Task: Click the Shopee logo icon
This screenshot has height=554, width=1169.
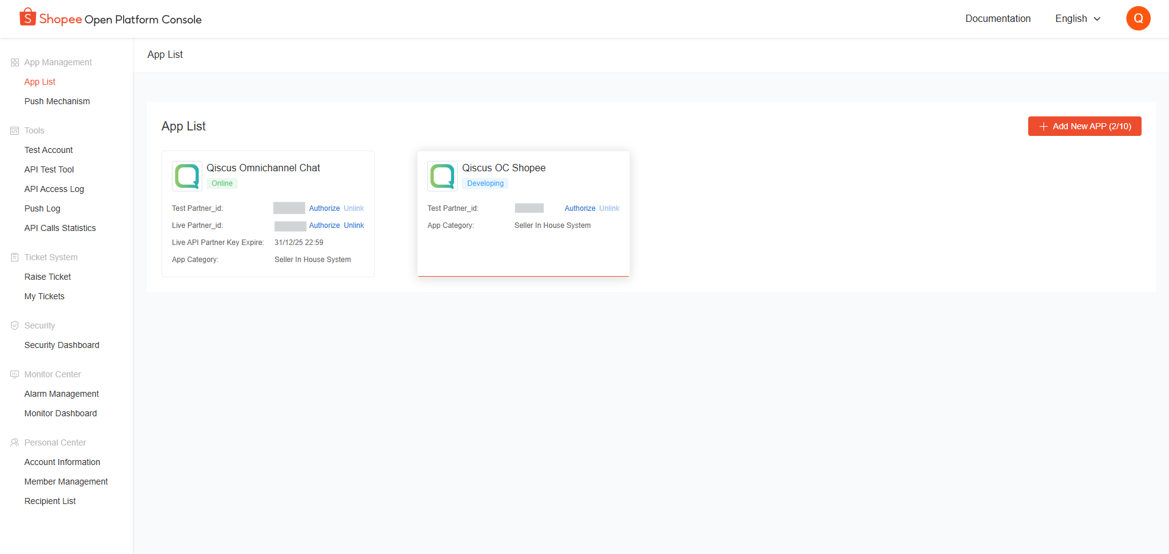Action: pos(27,17)
